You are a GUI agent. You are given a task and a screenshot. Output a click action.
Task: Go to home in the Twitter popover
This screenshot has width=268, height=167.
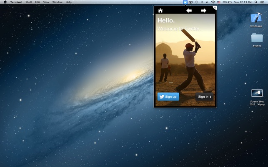coord(160,10)
